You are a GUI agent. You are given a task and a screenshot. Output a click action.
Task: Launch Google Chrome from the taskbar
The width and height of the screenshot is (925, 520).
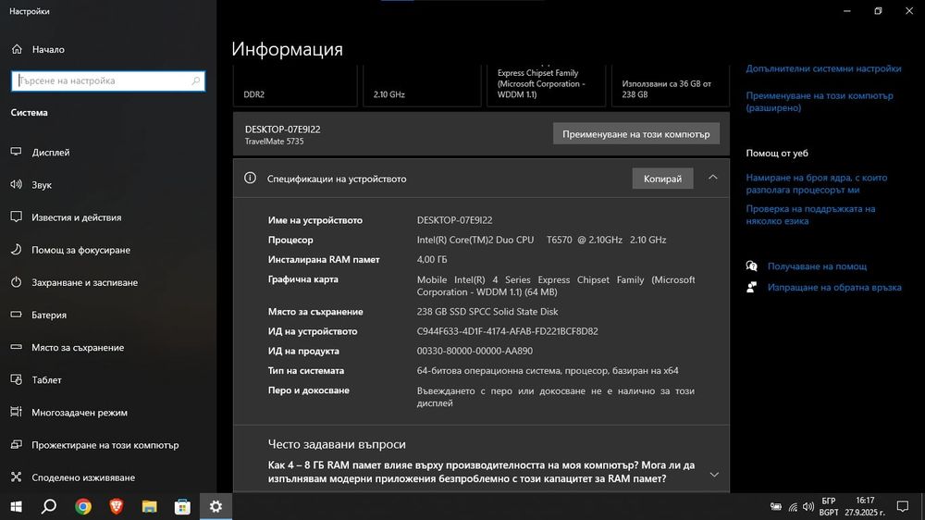coord(82,506)
